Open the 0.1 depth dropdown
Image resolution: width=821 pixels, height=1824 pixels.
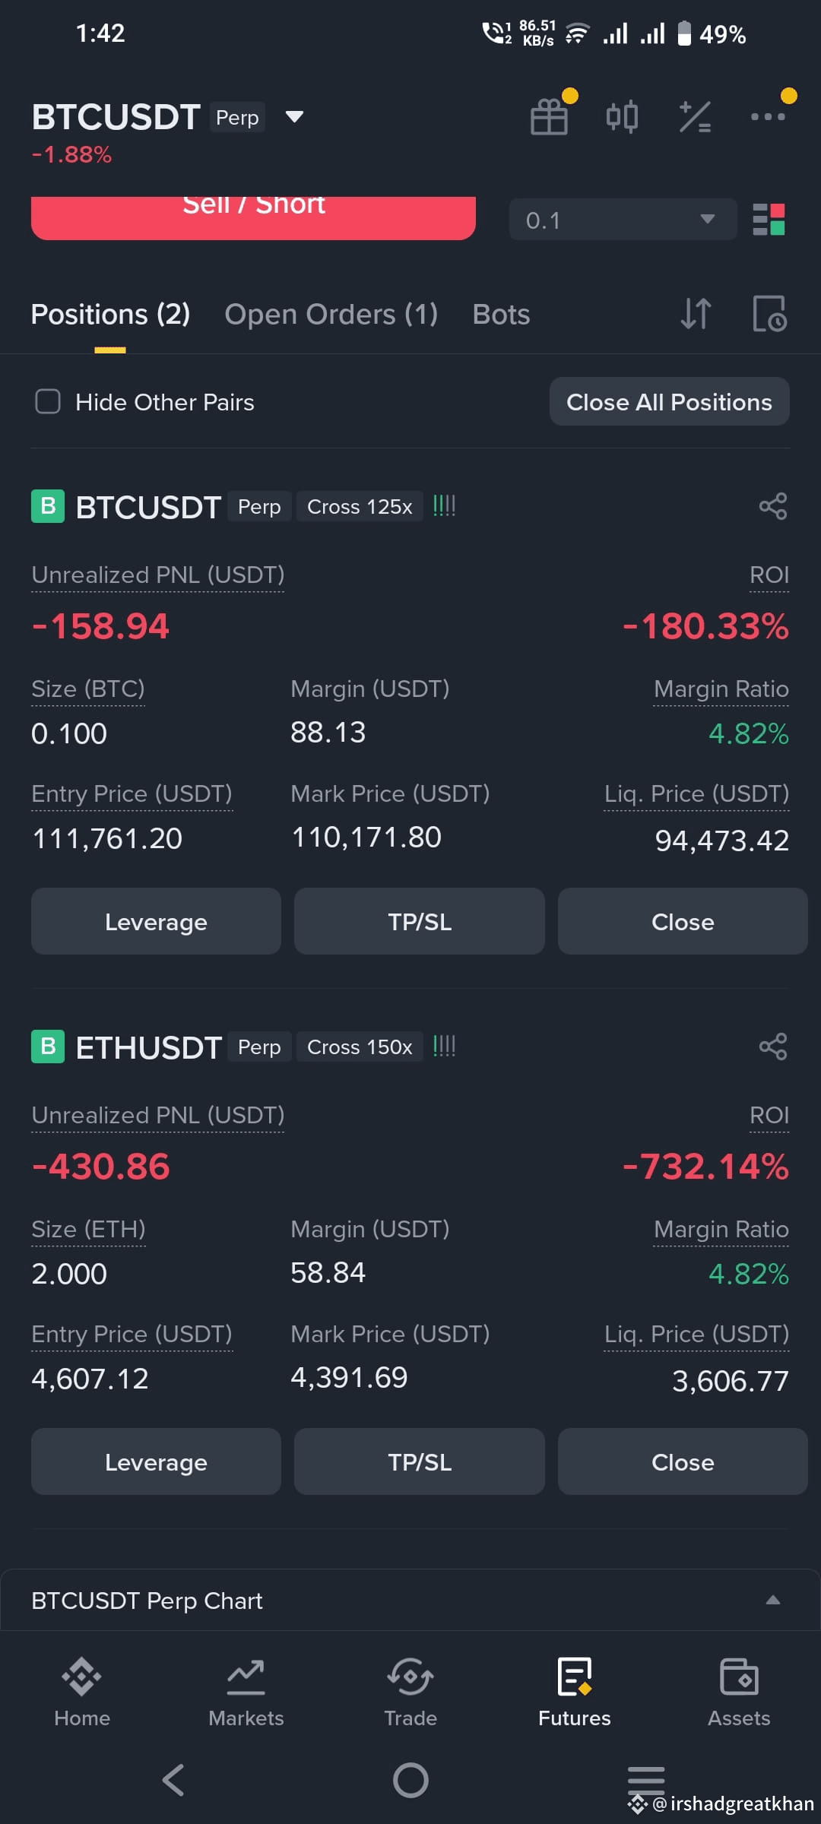(623, 220)
